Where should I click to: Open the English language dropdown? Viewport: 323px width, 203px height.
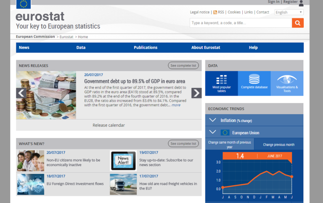coord(289,12)
